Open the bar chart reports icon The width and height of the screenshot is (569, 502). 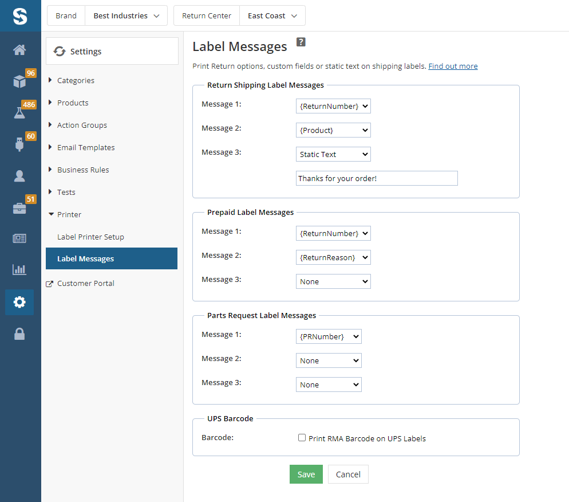coord(19,269)
